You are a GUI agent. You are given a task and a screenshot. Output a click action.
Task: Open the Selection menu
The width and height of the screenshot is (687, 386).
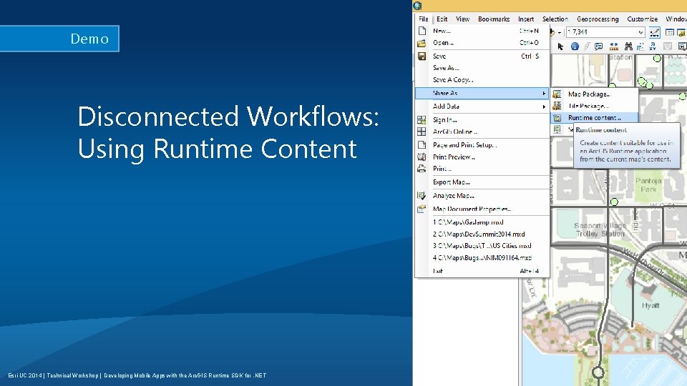coord(555,19)
